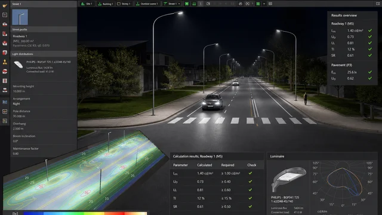Image resolution: width=382 pixels, height=215 pixels.
Task: Open the Street 1 dropdown in the toolbar
Action: 172,4
